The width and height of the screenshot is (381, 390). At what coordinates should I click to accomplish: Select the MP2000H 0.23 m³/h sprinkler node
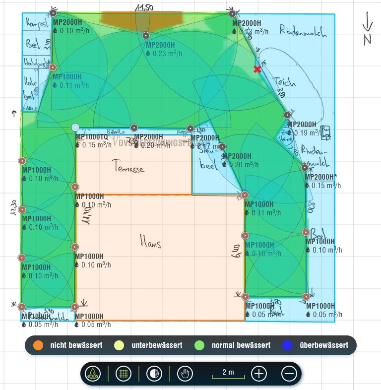click(146, 36)
